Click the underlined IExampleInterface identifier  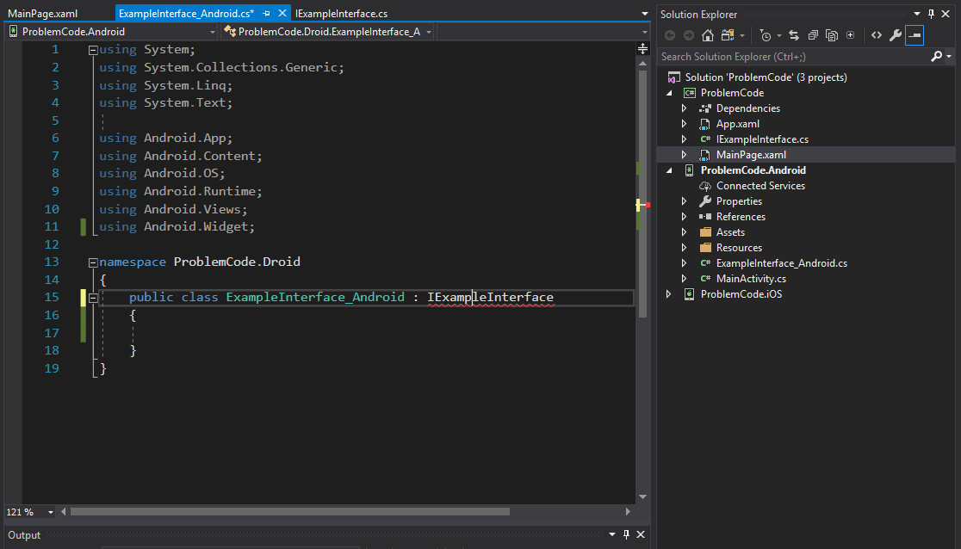(490, 297)
